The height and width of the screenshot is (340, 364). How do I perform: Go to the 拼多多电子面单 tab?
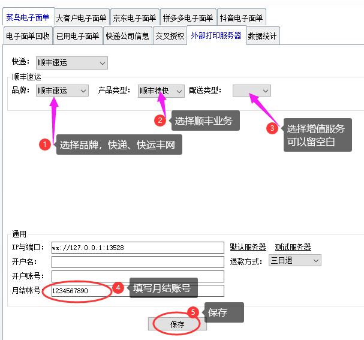pos(186,19)
